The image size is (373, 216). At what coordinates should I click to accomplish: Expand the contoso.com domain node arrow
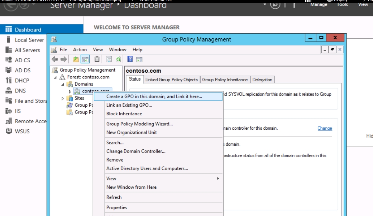pos(70,91)
